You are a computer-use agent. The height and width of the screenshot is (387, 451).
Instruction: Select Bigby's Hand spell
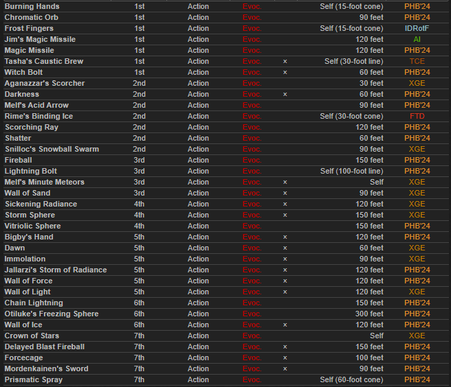pos(225,237)
